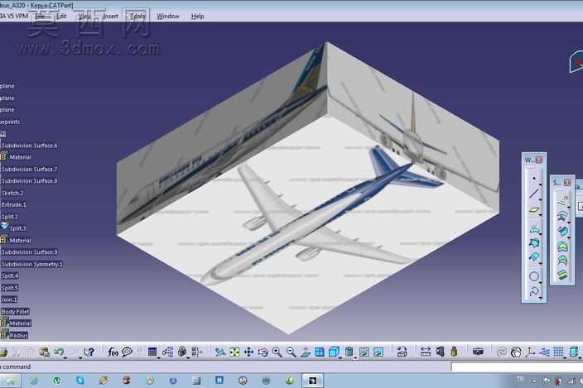Open the Insert menu

point(110,17)
